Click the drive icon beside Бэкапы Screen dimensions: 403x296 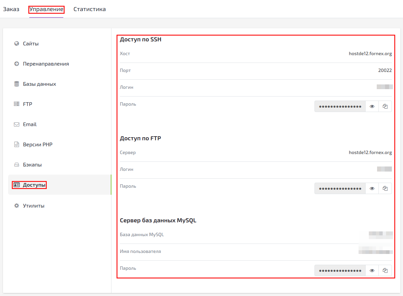16,165
